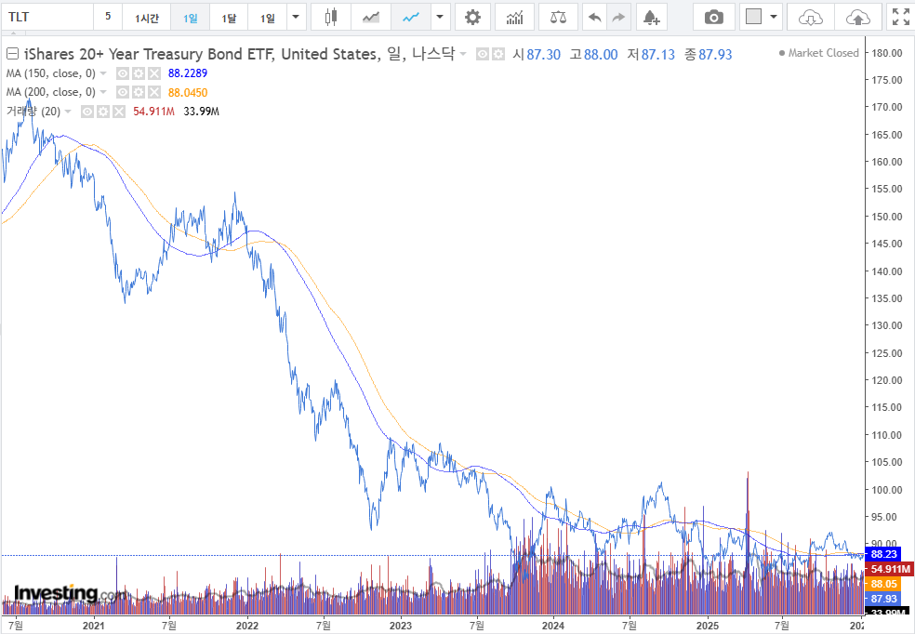Click the MA 200 value 88.0450
The width and height of the screenshot is (915, 634).
pyautogui.click(x=187, y=92)
